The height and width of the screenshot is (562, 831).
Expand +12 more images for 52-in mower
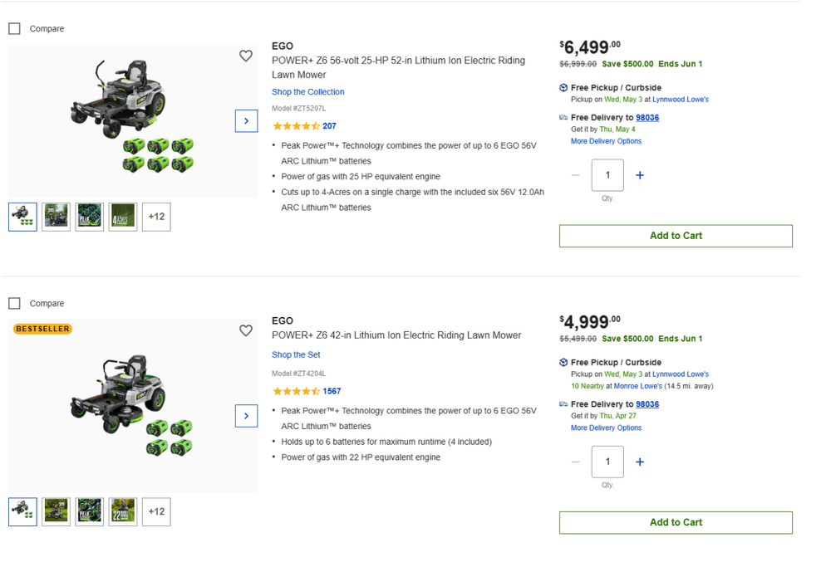pos(156,217)
